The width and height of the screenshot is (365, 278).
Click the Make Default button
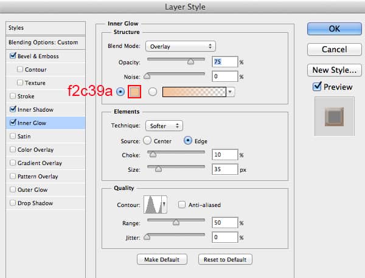pyautogui.click(x=162, y=259)
